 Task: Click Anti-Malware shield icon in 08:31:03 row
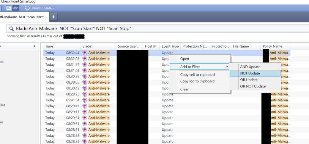point(85,70)
